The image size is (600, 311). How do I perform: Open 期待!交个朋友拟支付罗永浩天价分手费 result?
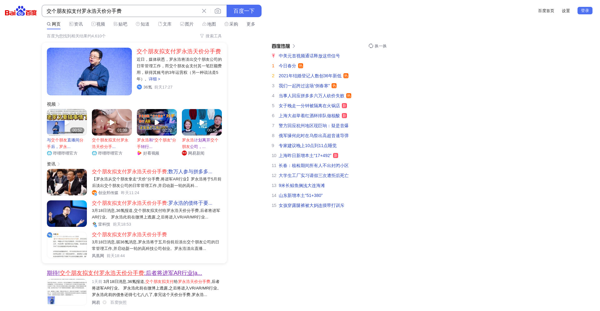124,273
